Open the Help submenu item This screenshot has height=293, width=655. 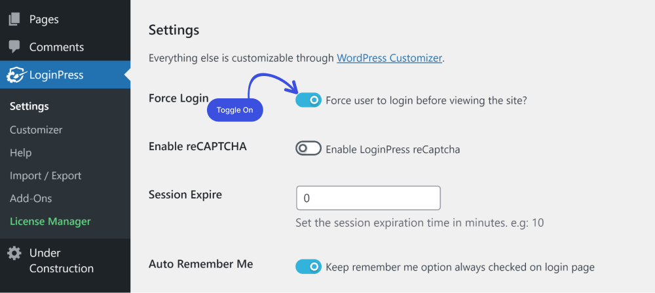tap(20, 153)
